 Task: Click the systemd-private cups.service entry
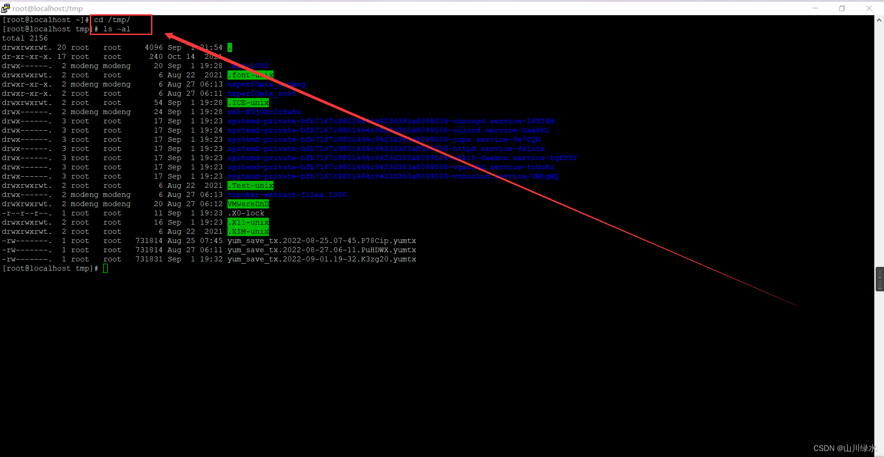[384, 139]
